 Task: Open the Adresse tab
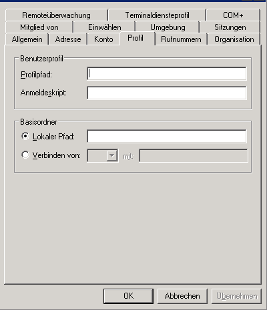pos(68,39)
